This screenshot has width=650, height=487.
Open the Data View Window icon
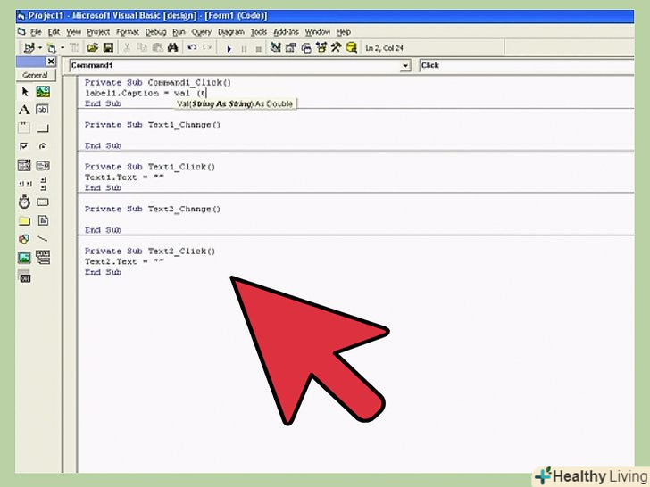[x=351, y=47]
